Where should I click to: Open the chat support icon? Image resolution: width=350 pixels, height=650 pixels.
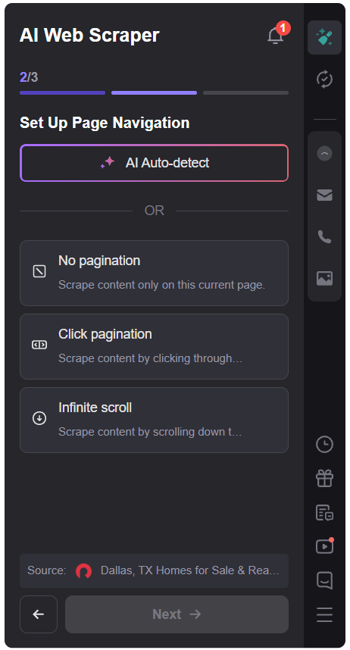[x=325, y=580]
